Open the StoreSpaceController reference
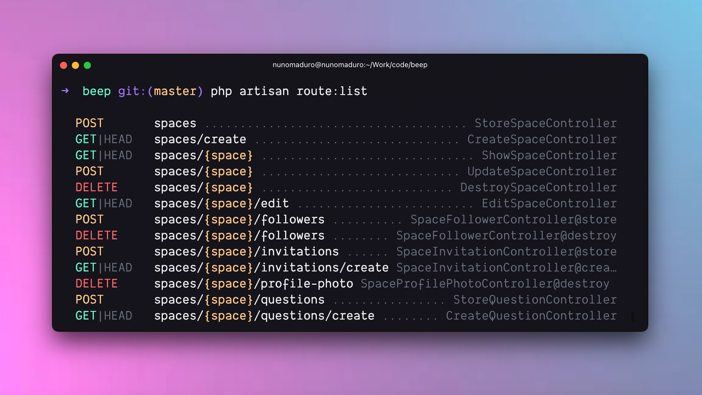 [546, 123]
